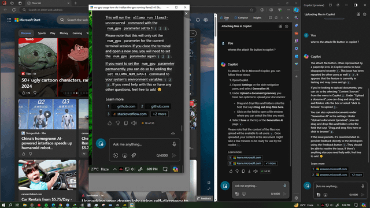The image size is (370, 208).
Task: Click the history icon in Attaching files panel
Action: coord(287,27)
